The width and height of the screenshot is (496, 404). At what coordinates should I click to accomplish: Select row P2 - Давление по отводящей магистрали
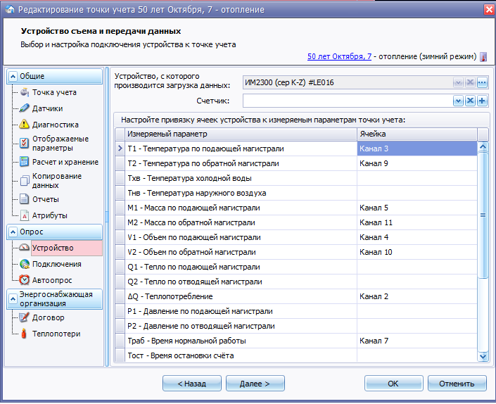pyautogui.click(x=296, y=326)
